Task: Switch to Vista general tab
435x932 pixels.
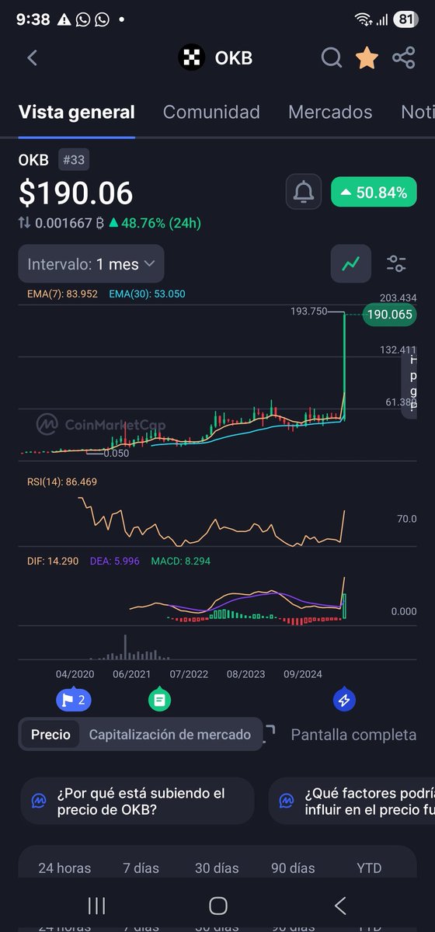Action: point(77,112)
